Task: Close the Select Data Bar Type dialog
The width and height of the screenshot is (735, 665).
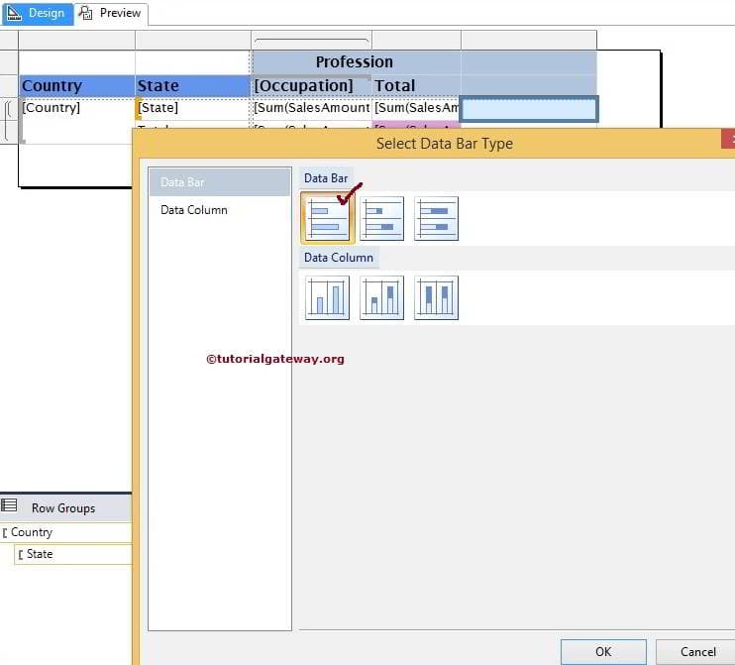Action: coord(729,140)
